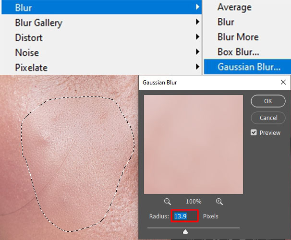Zoom out the Gaussian Blur preview

tap(168, 202)
